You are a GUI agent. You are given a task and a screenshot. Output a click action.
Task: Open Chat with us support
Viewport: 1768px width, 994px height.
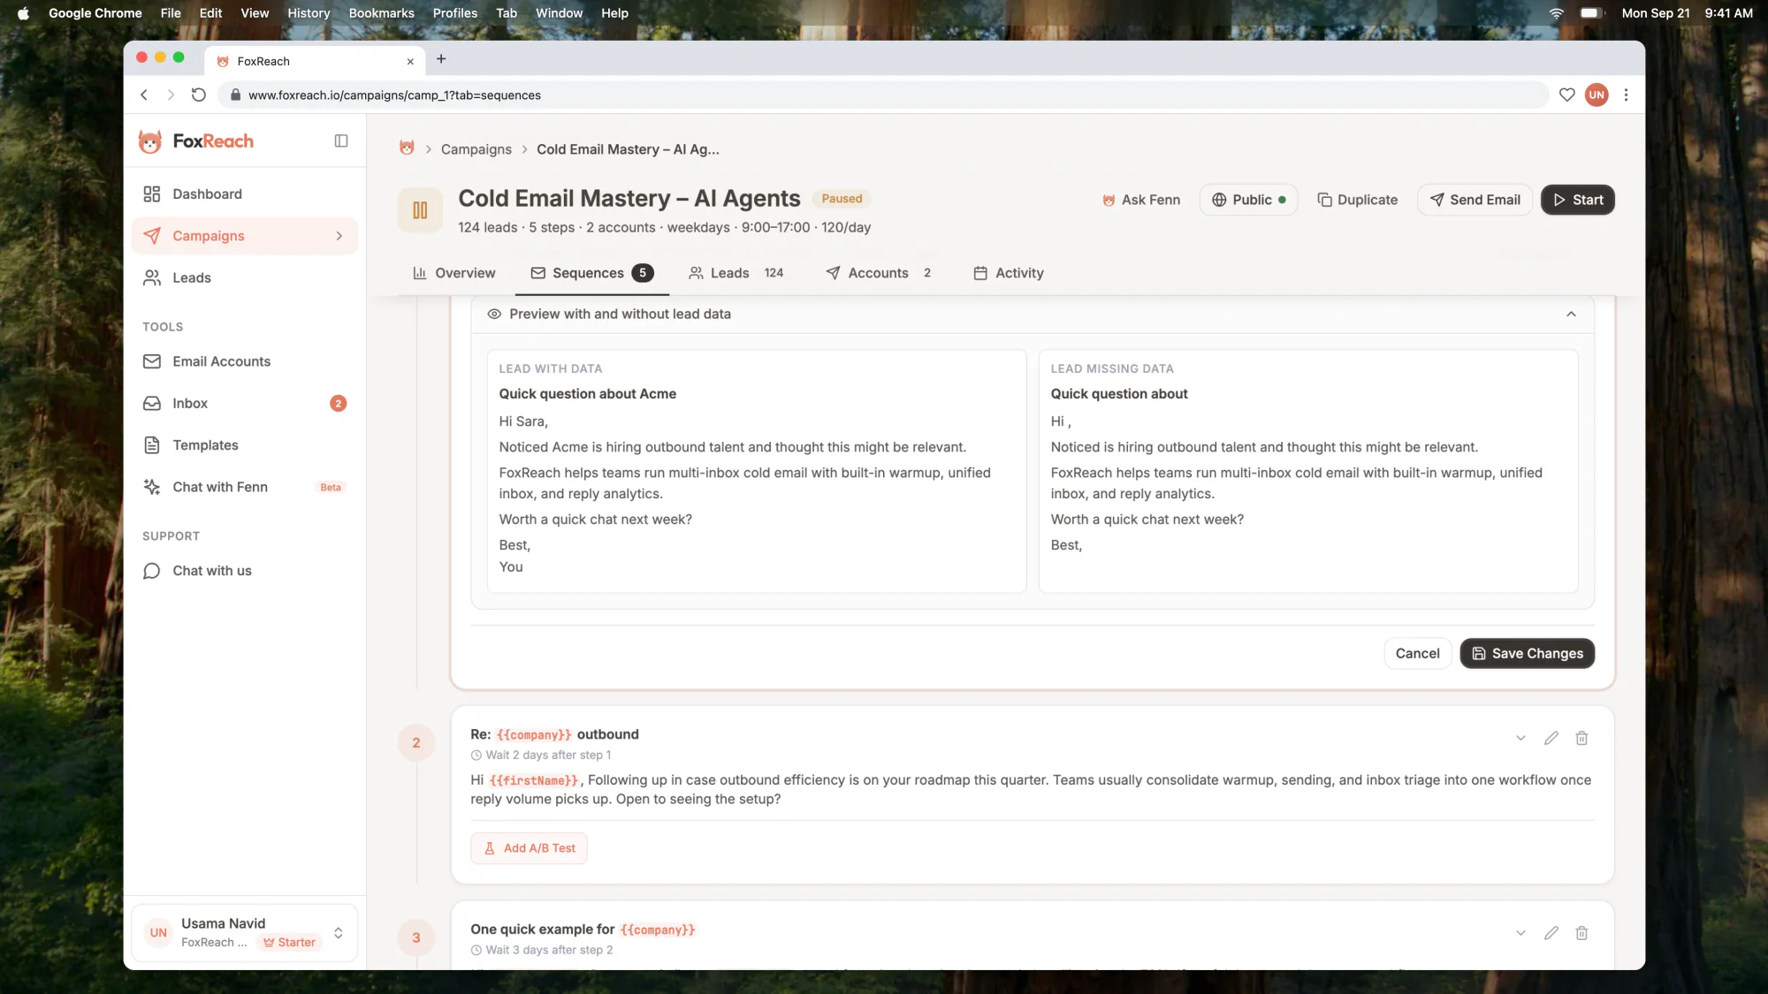245,571
